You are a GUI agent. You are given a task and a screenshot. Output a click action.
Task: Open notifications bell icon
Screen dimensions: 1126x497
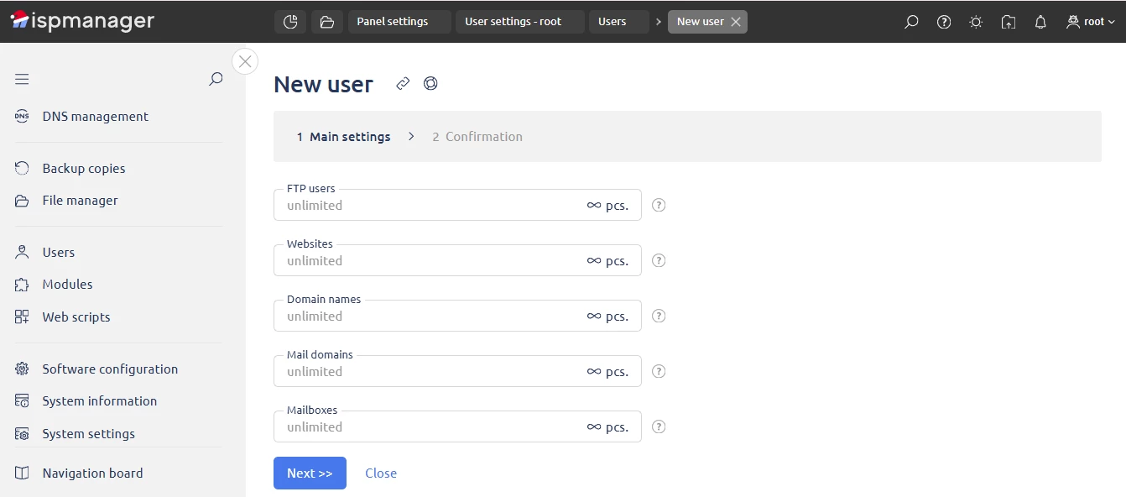1040,22
